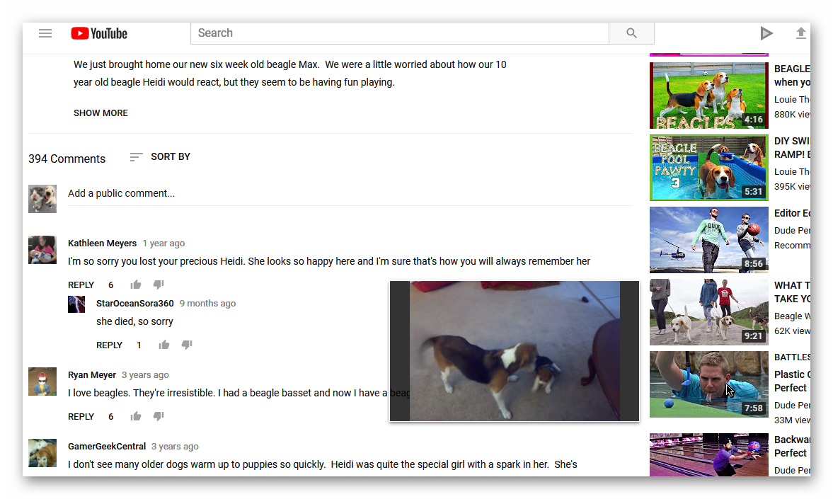Click the '3 years ago' timestamp on Ryan Meyer
The image size is (833, 499).
[145, 374]
